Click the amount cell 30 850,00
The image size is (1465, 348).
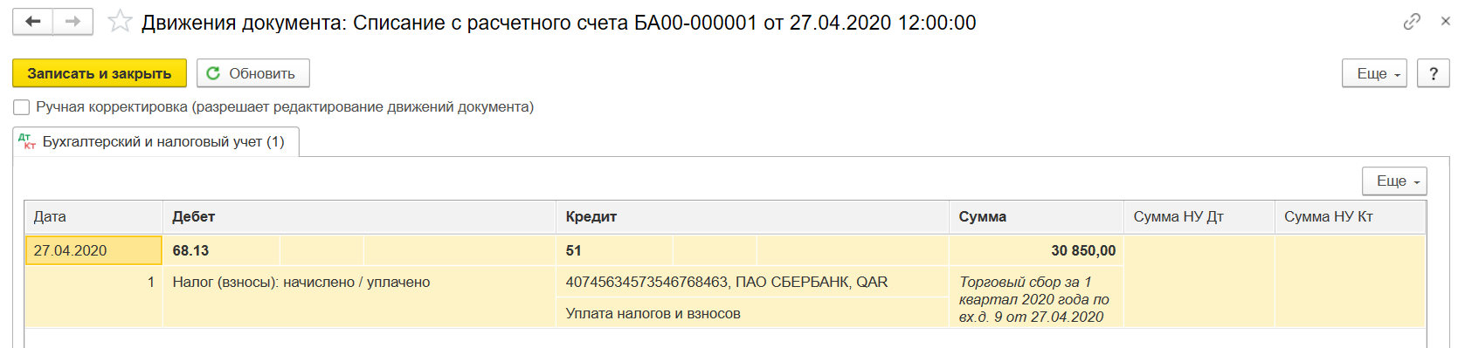(x=1036, y=250)
